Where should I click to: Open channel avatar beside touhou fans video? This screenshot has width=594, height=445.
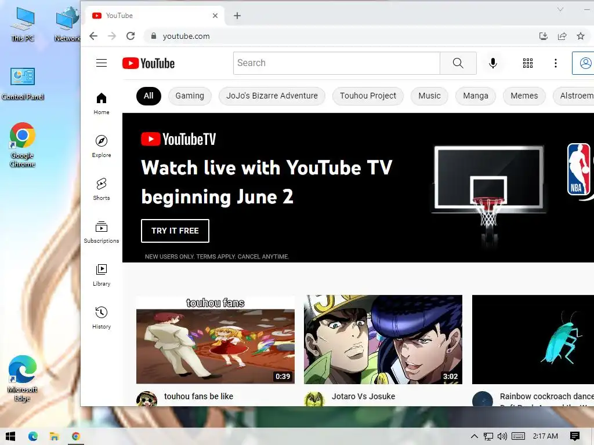[147, 399]
